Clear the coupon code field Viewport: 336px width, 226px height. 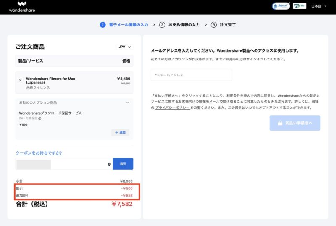(109, 164)
